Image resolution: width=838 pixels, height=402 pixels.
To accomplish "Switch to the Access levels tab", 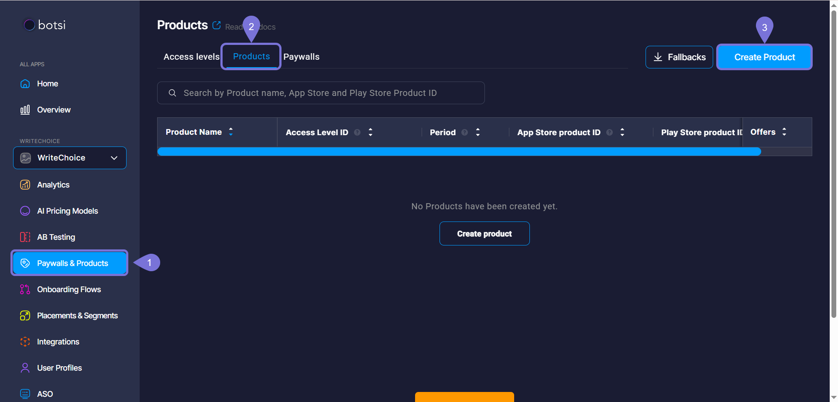I will (191, 57).
